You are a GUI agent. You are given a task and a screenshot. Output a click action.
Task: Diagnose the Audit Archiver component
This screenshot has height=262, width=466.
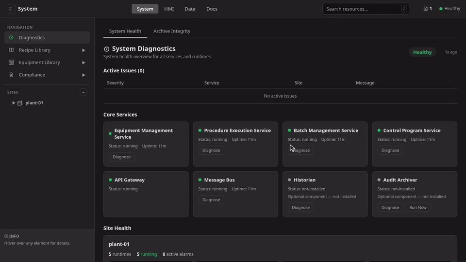(x=390, y=208)
